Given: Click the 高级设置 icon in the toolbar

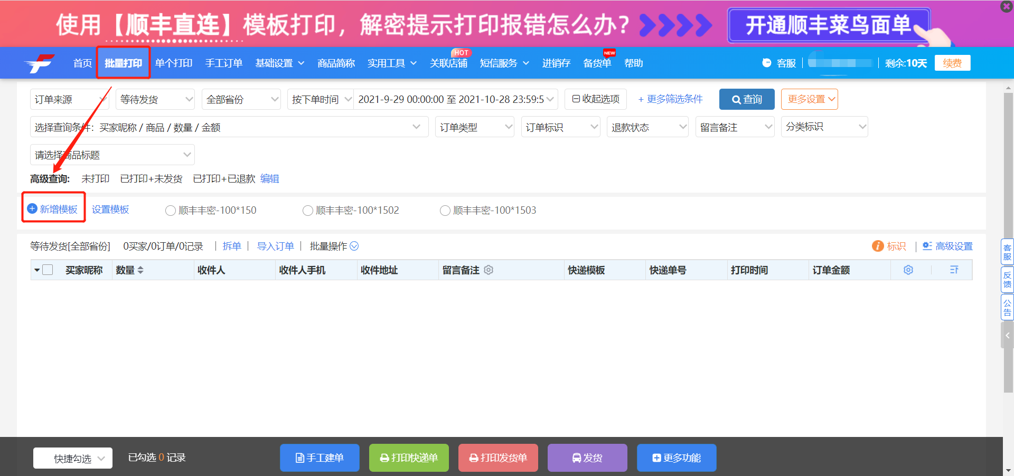Looking at the screenshot, I should click(x=927, y=246).
